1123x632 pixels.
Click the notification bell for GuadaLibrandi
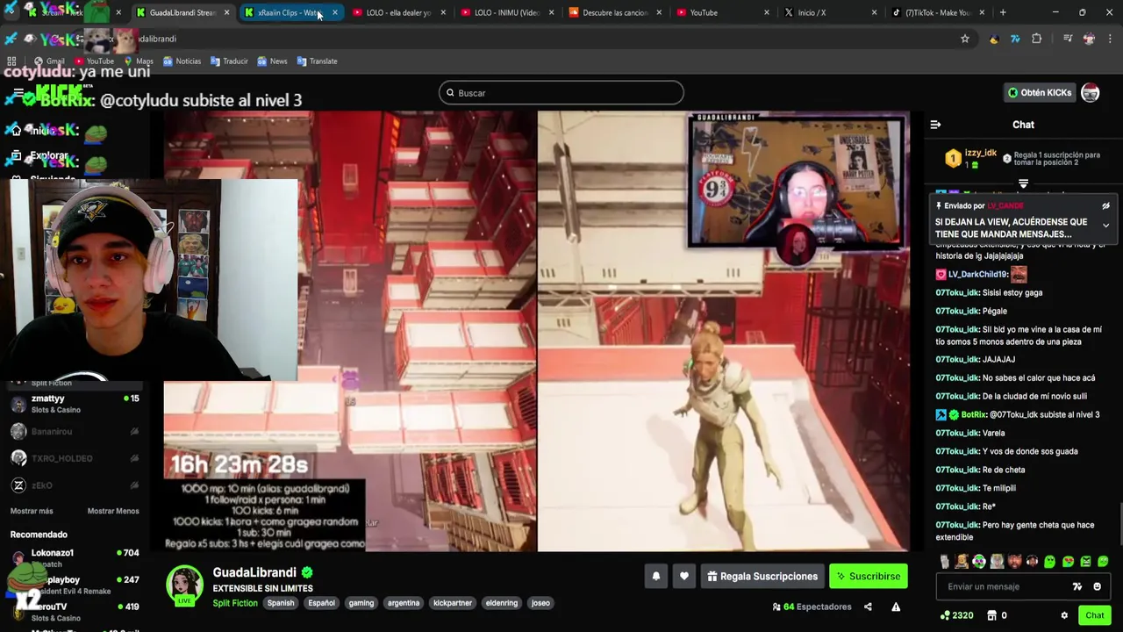click(x=655, y=576)
